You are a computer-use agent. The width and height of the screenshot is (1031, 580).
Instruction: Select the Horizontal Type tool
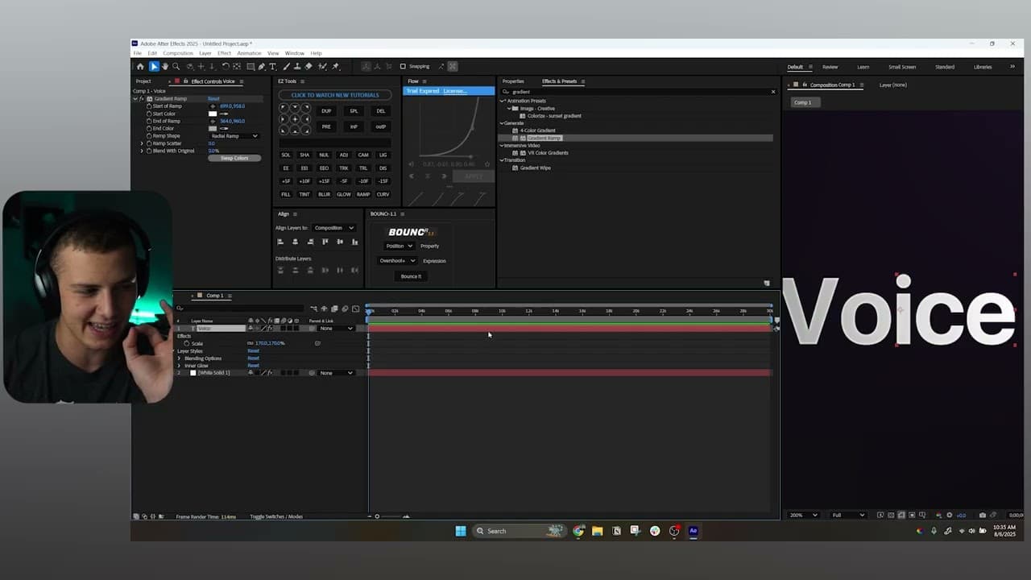coord(273,67)
